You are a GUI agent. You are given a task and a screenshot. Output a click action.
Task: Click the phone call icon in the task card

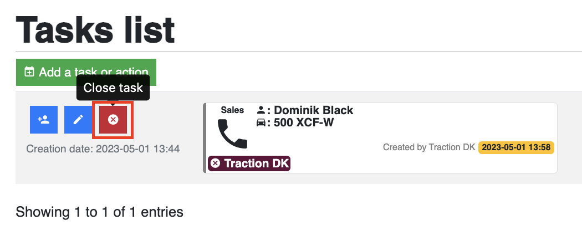tap(232, 134)
